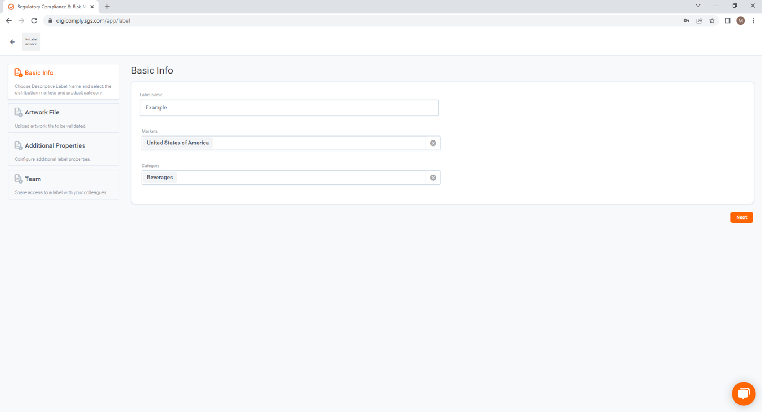Open the browser profile avatar
The height and width of the screenshot is (412, 762).
pyautogui.click(x=740, y=20)
